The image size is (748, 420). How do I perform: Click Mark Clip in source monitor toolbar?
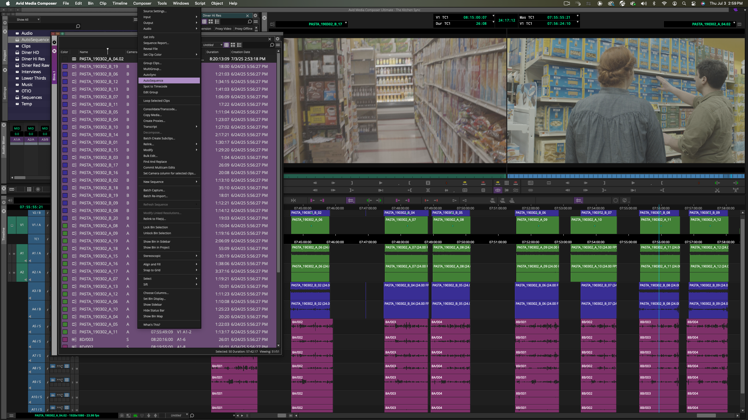tap(428, 183)
